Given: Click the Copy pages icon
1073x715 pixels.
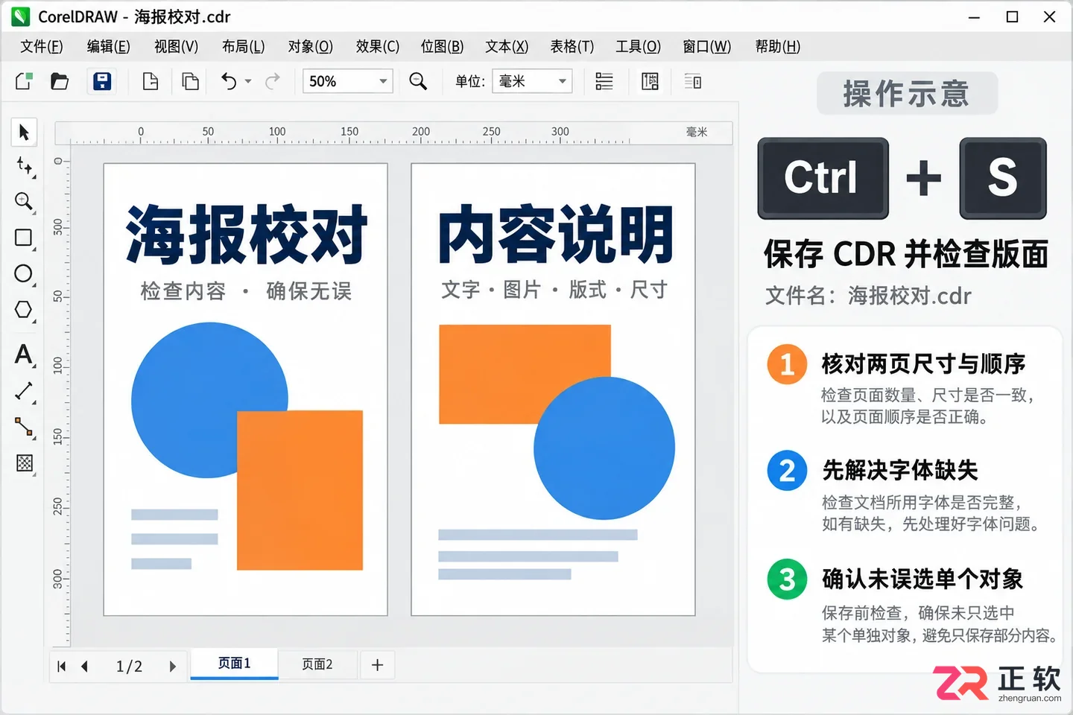Looking at the screenshot, I should (191, 81).
